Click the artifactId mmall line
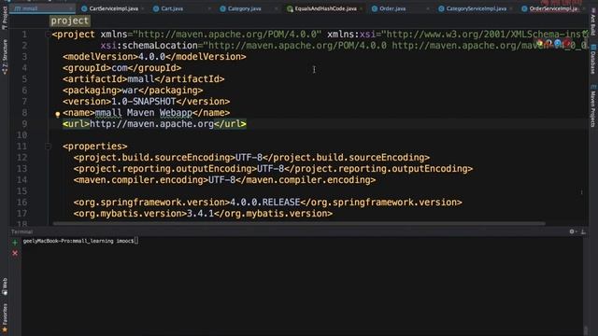598x336 pixels. tap(144, 78)
